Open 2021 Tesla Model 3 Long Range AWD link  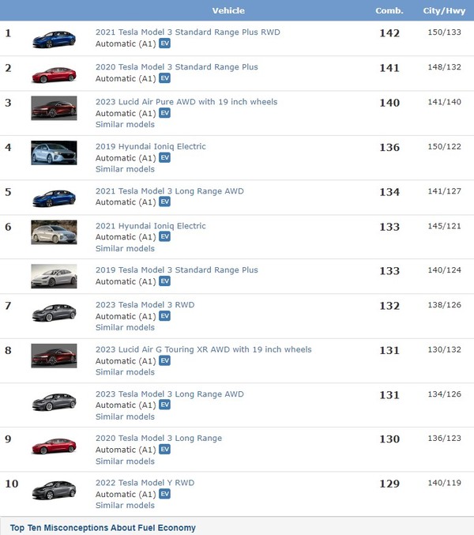pyautogui.click(x=169, y=191)
